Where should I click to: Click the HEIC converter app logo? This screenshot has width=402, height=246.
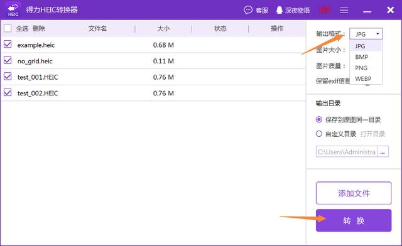[x=13, y=10]
